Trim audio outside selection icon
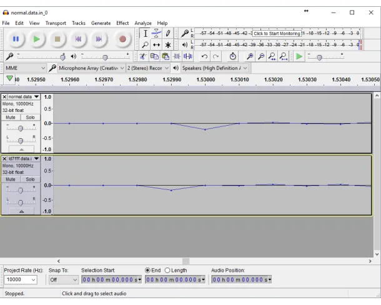Image resolution: width=381 pixels, height=305 pixels. click(177, 57)
